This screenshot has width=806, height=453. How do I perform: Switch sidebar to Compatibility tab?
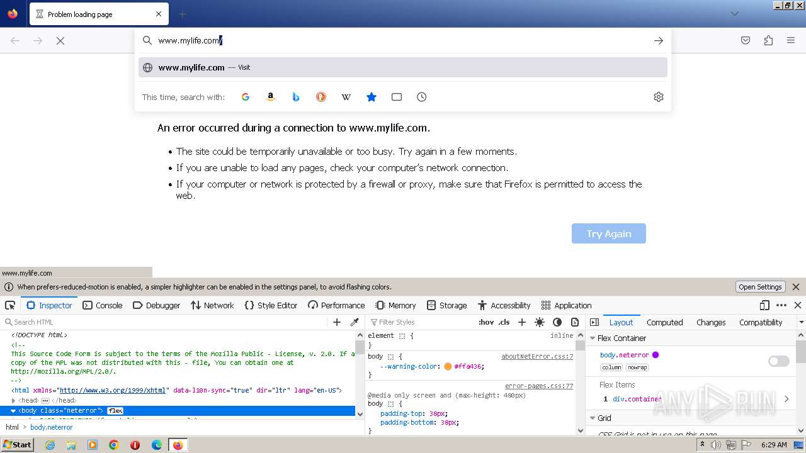click(x=761, y=322)
